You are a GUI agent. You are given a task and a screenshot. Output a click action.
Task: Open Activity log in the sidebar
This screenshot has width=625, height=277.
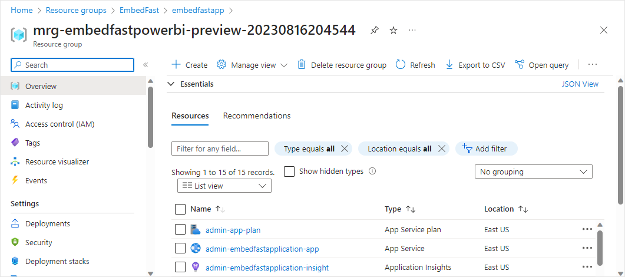click(x=44, y=105)
